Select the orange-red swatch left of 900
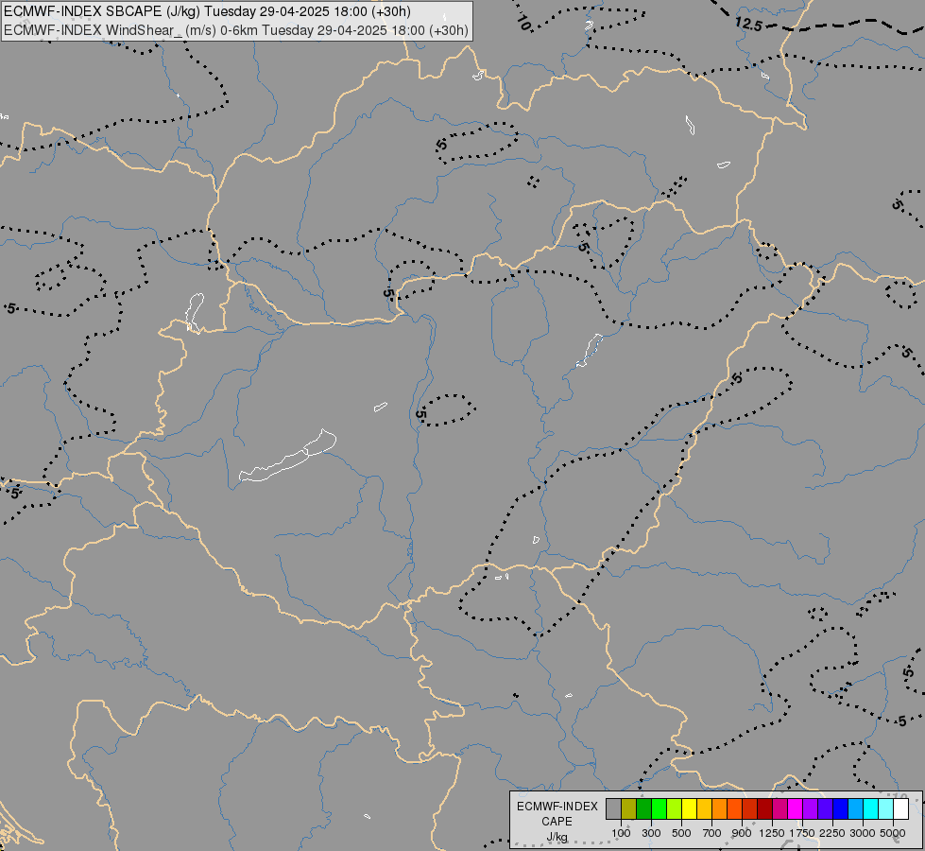This screenshot has height=851, width=925. click(734, 809)
